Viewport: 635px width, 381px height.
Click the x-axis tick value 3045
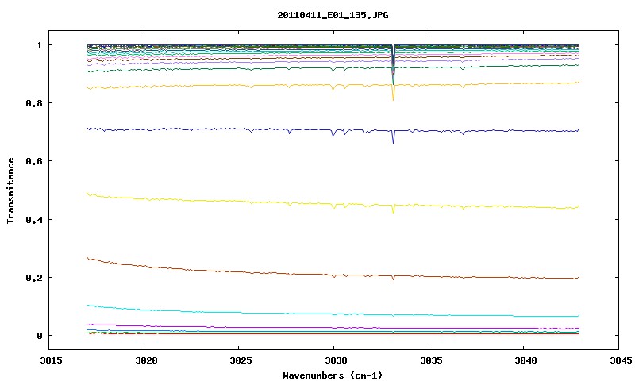pos(621,360)
